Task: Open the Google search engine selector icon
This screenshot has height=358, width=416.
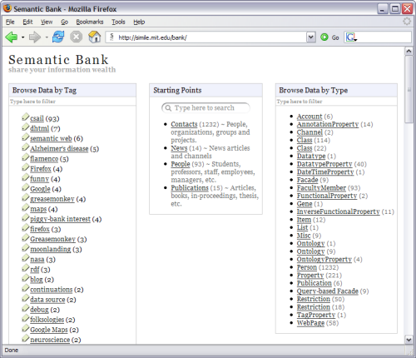Action: (351, 37)
